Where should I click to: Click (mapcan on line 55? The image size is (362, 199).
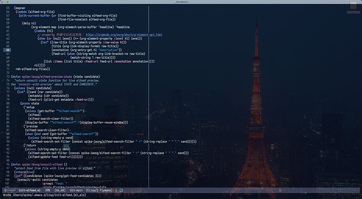(x=19, y=8)
